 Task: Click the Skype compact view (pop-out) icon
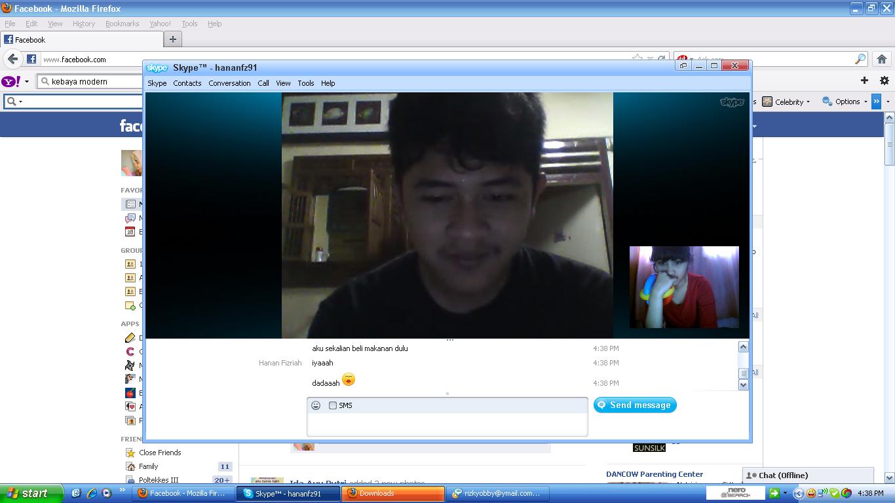(x=683, y=65)
